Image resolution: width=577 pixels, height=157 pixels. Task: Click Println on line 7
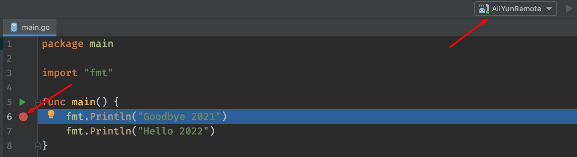point(111,131)
